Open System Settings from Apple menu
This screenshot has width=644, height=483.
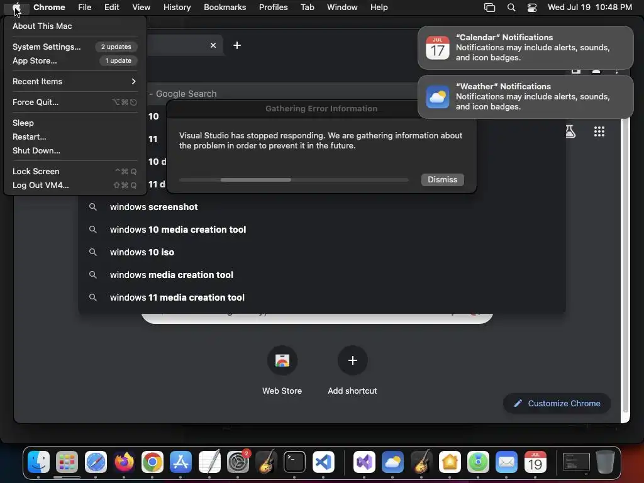(x=75, y=47)
